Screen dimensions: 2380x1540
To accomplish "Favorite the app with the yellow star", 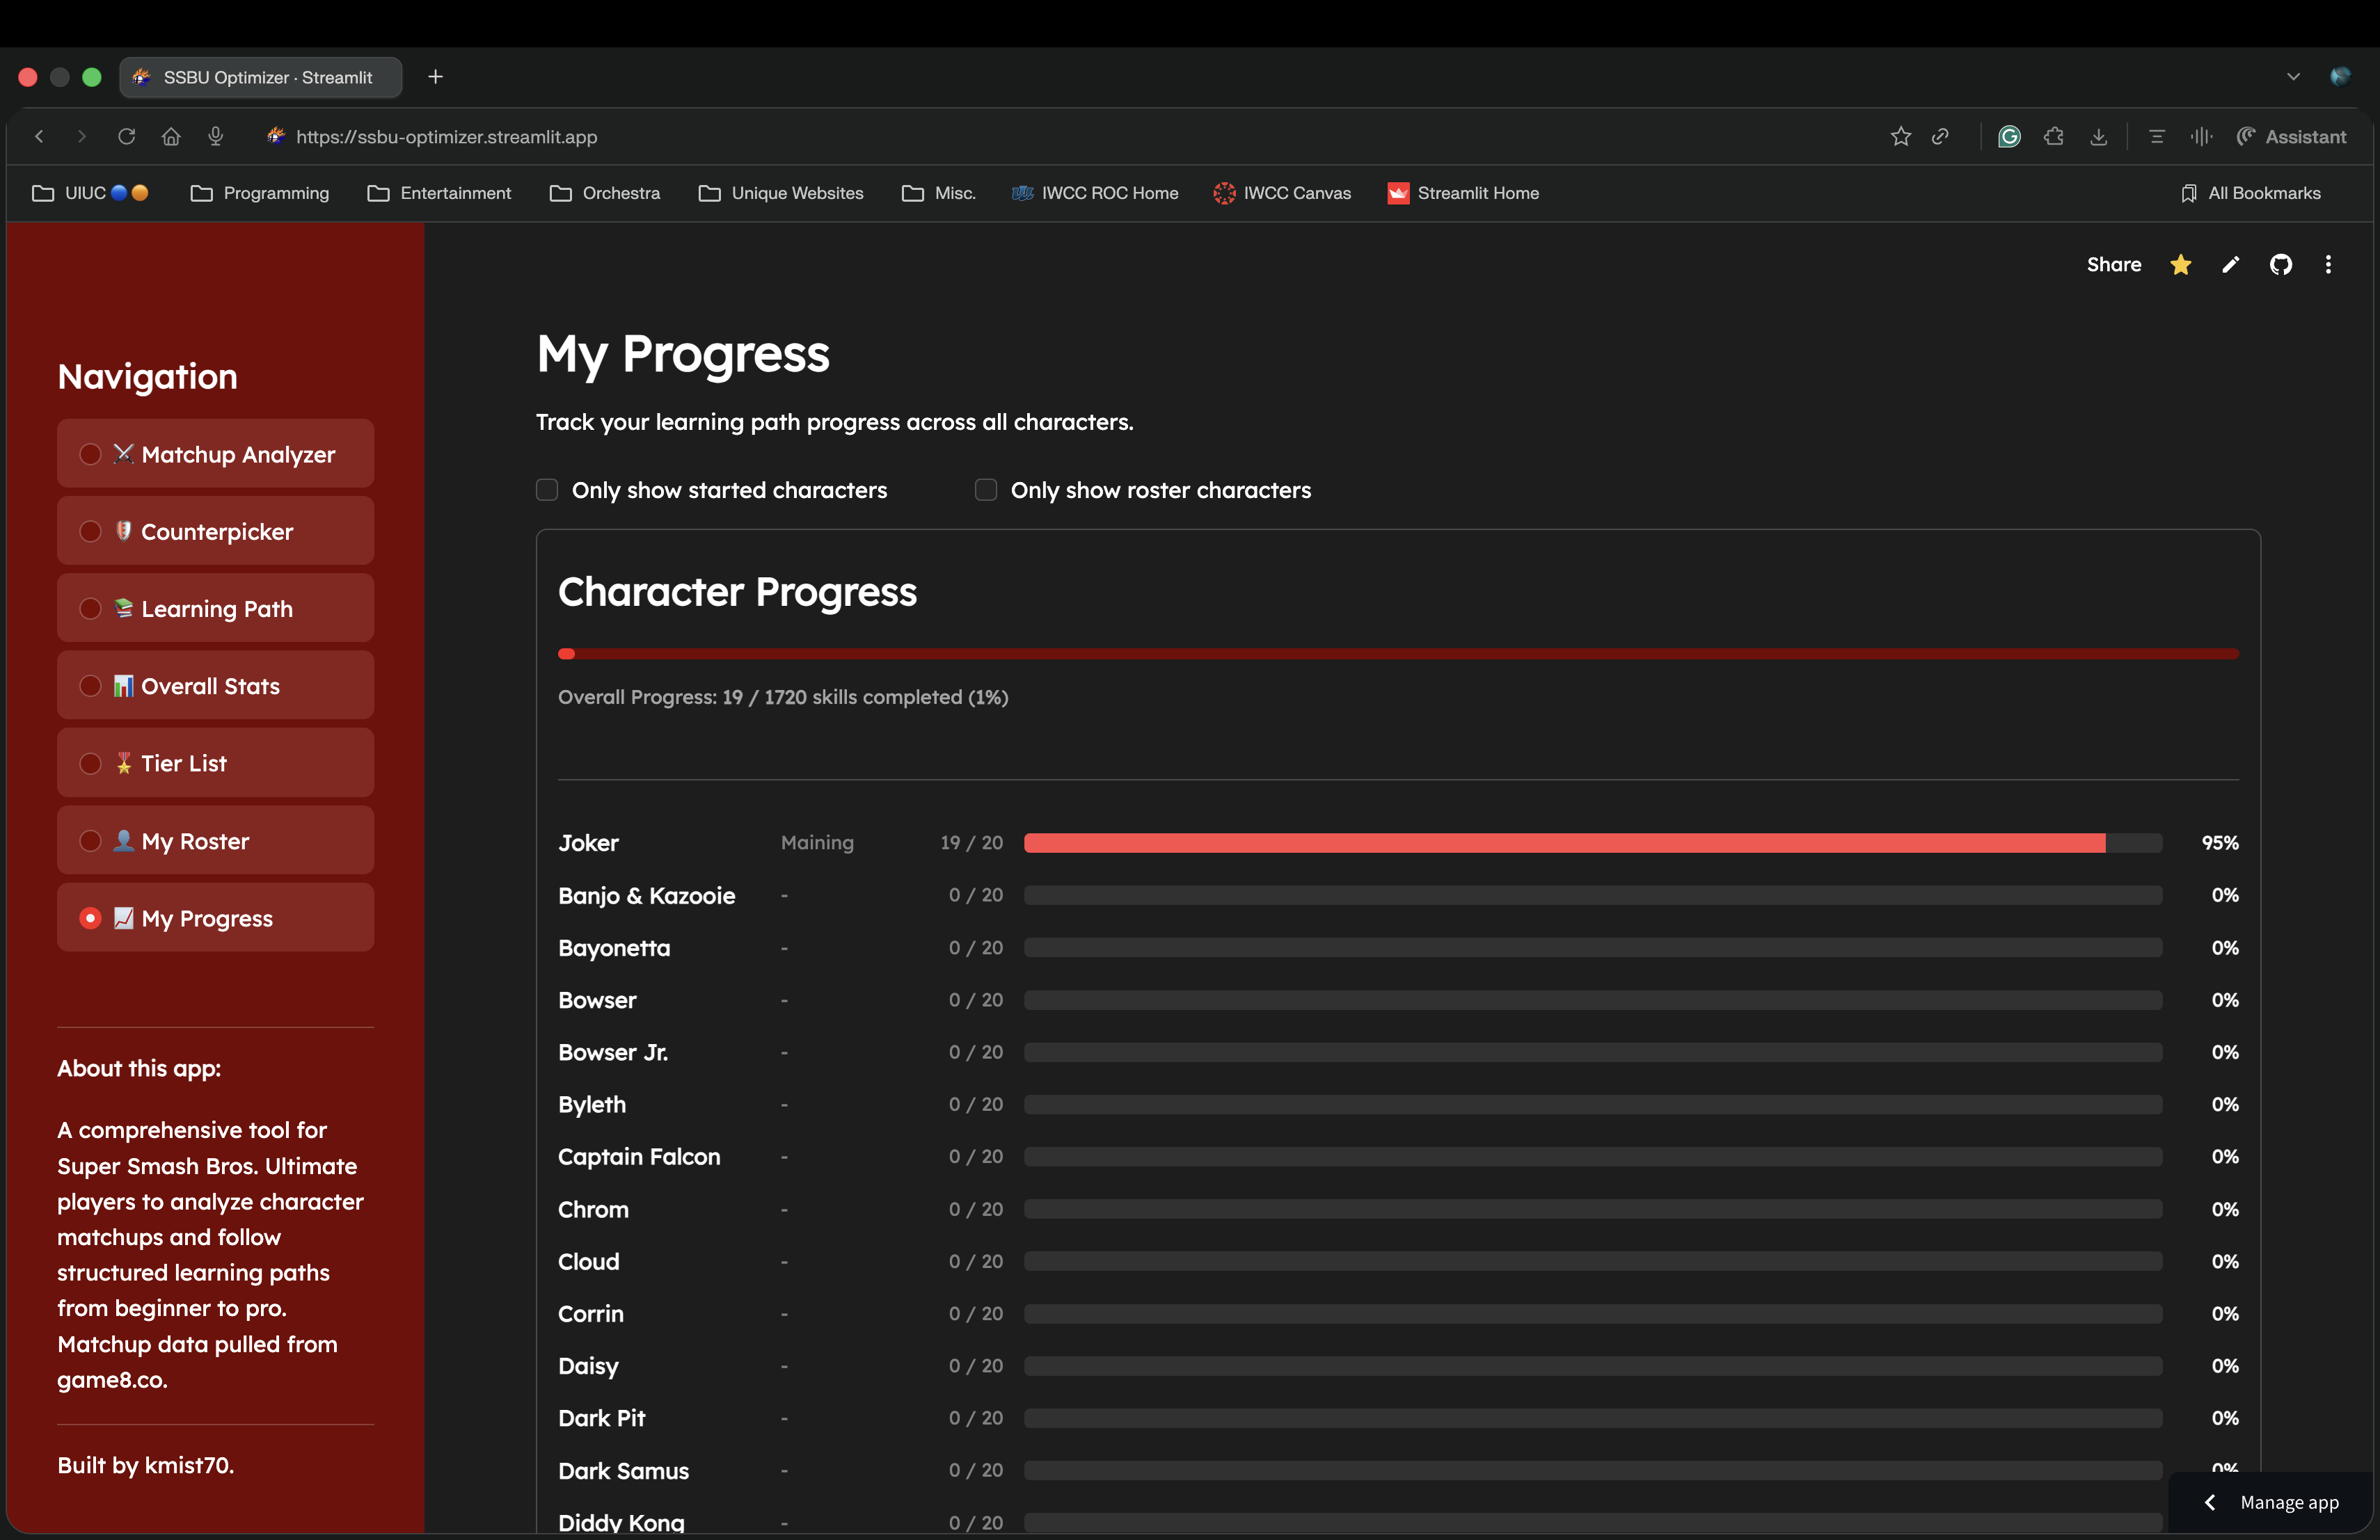I will [2181, 265].
